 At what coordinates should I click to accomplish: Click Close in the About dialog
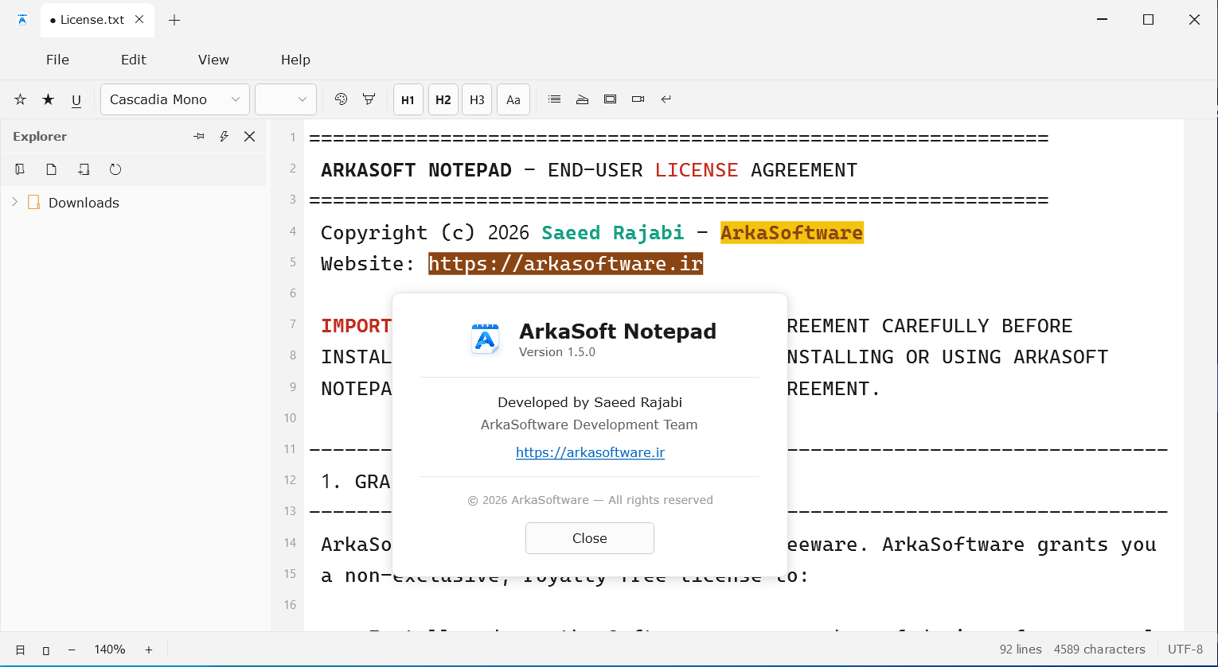[590, 538]
